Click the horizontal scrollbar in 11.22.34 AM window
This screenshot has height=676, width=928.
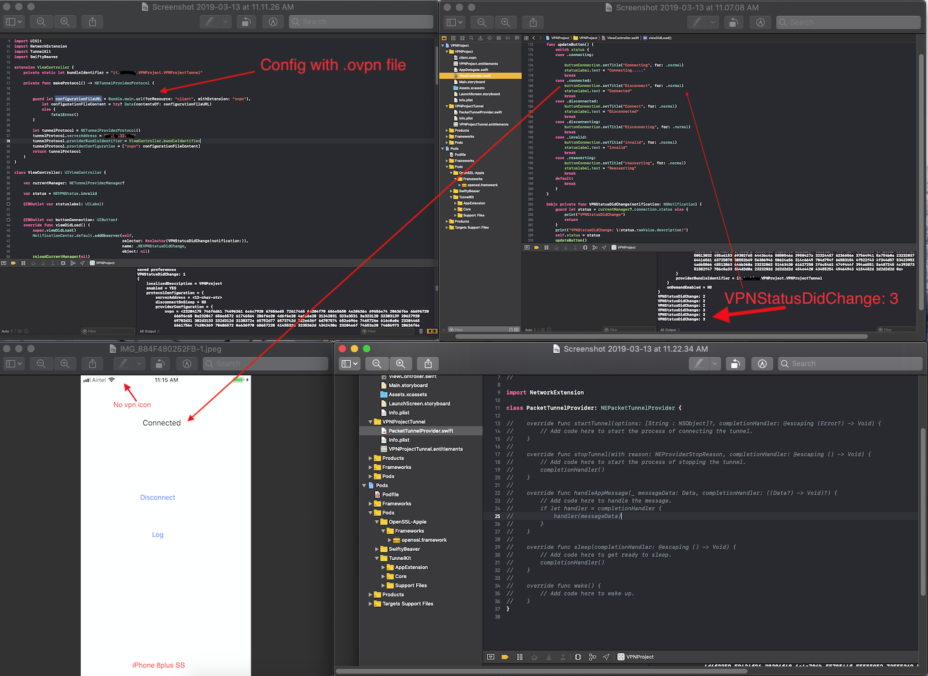coord(541,671)
